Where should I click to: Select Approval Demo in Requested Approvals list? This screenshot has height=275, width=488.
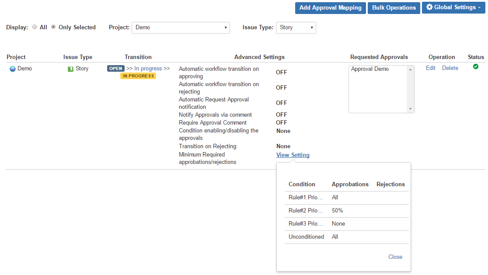coord(370,69)
